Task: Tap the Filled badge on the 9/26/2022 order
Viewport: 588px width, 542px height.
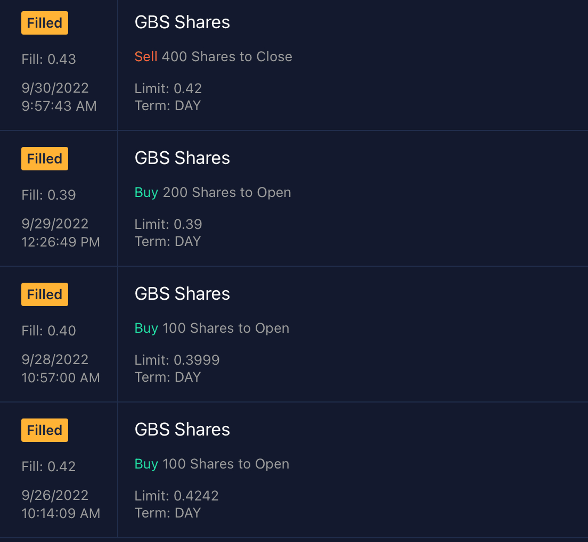Action: click(x=45, y=430)
